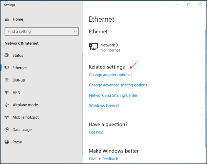
Task: Open Network and Sharing Center
Action: [x=113, y=95]
